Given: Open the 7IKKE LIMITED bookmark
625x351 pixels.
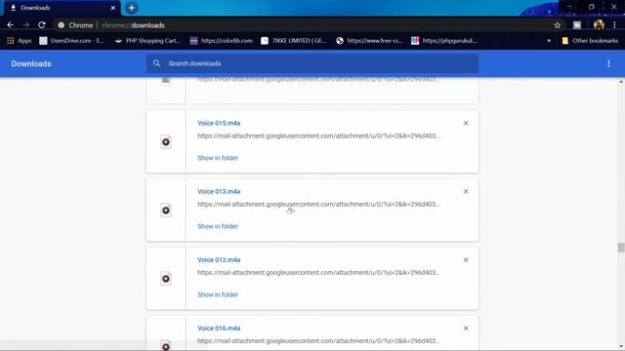Looking at the screenshot, I should [x=293, y=41].
